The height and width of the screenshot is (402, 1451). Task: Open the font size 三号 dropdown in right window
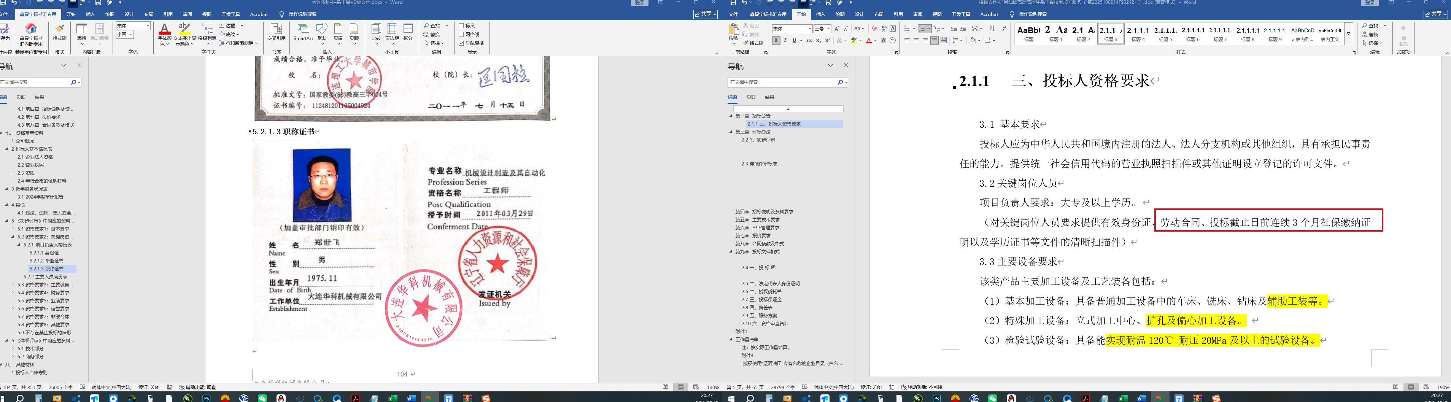[829, 29]
